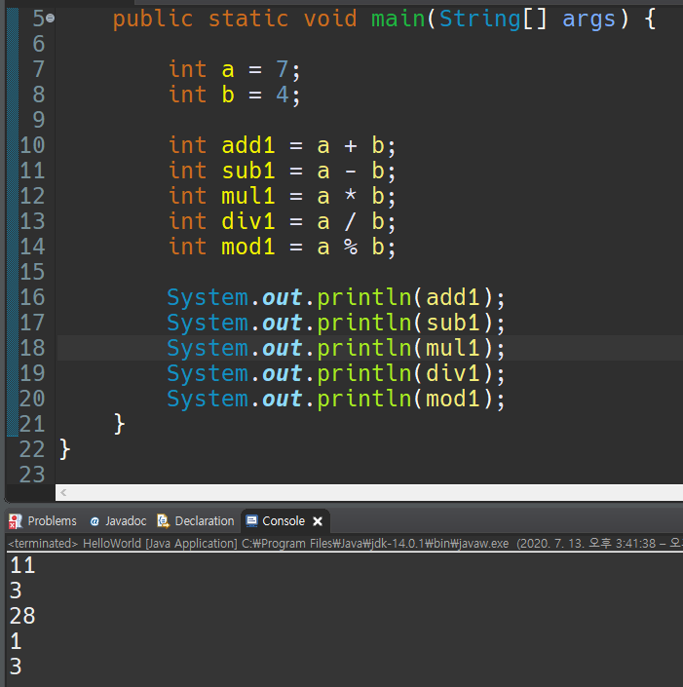
Task: Place cursor on 'int b = 4;'
Action: click(235, 95)
